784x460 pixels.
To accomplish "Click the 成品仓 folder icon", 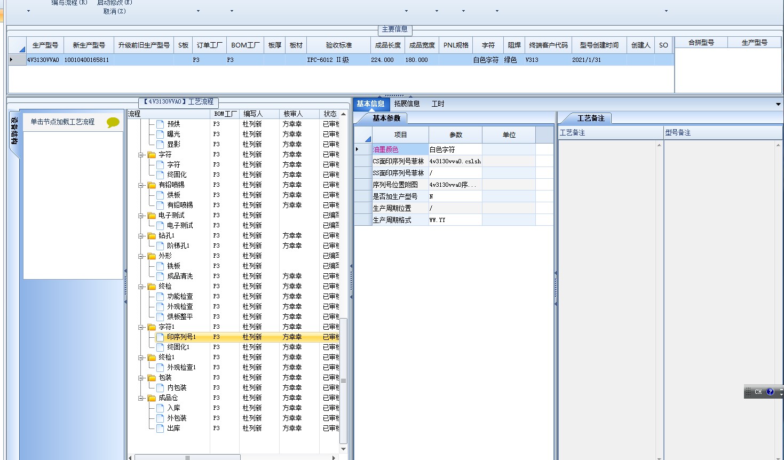I will coord(152,398).
